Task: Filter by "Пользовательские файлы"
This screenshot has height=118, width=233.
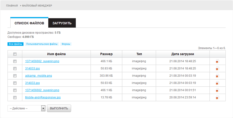Action: [42, 44]
